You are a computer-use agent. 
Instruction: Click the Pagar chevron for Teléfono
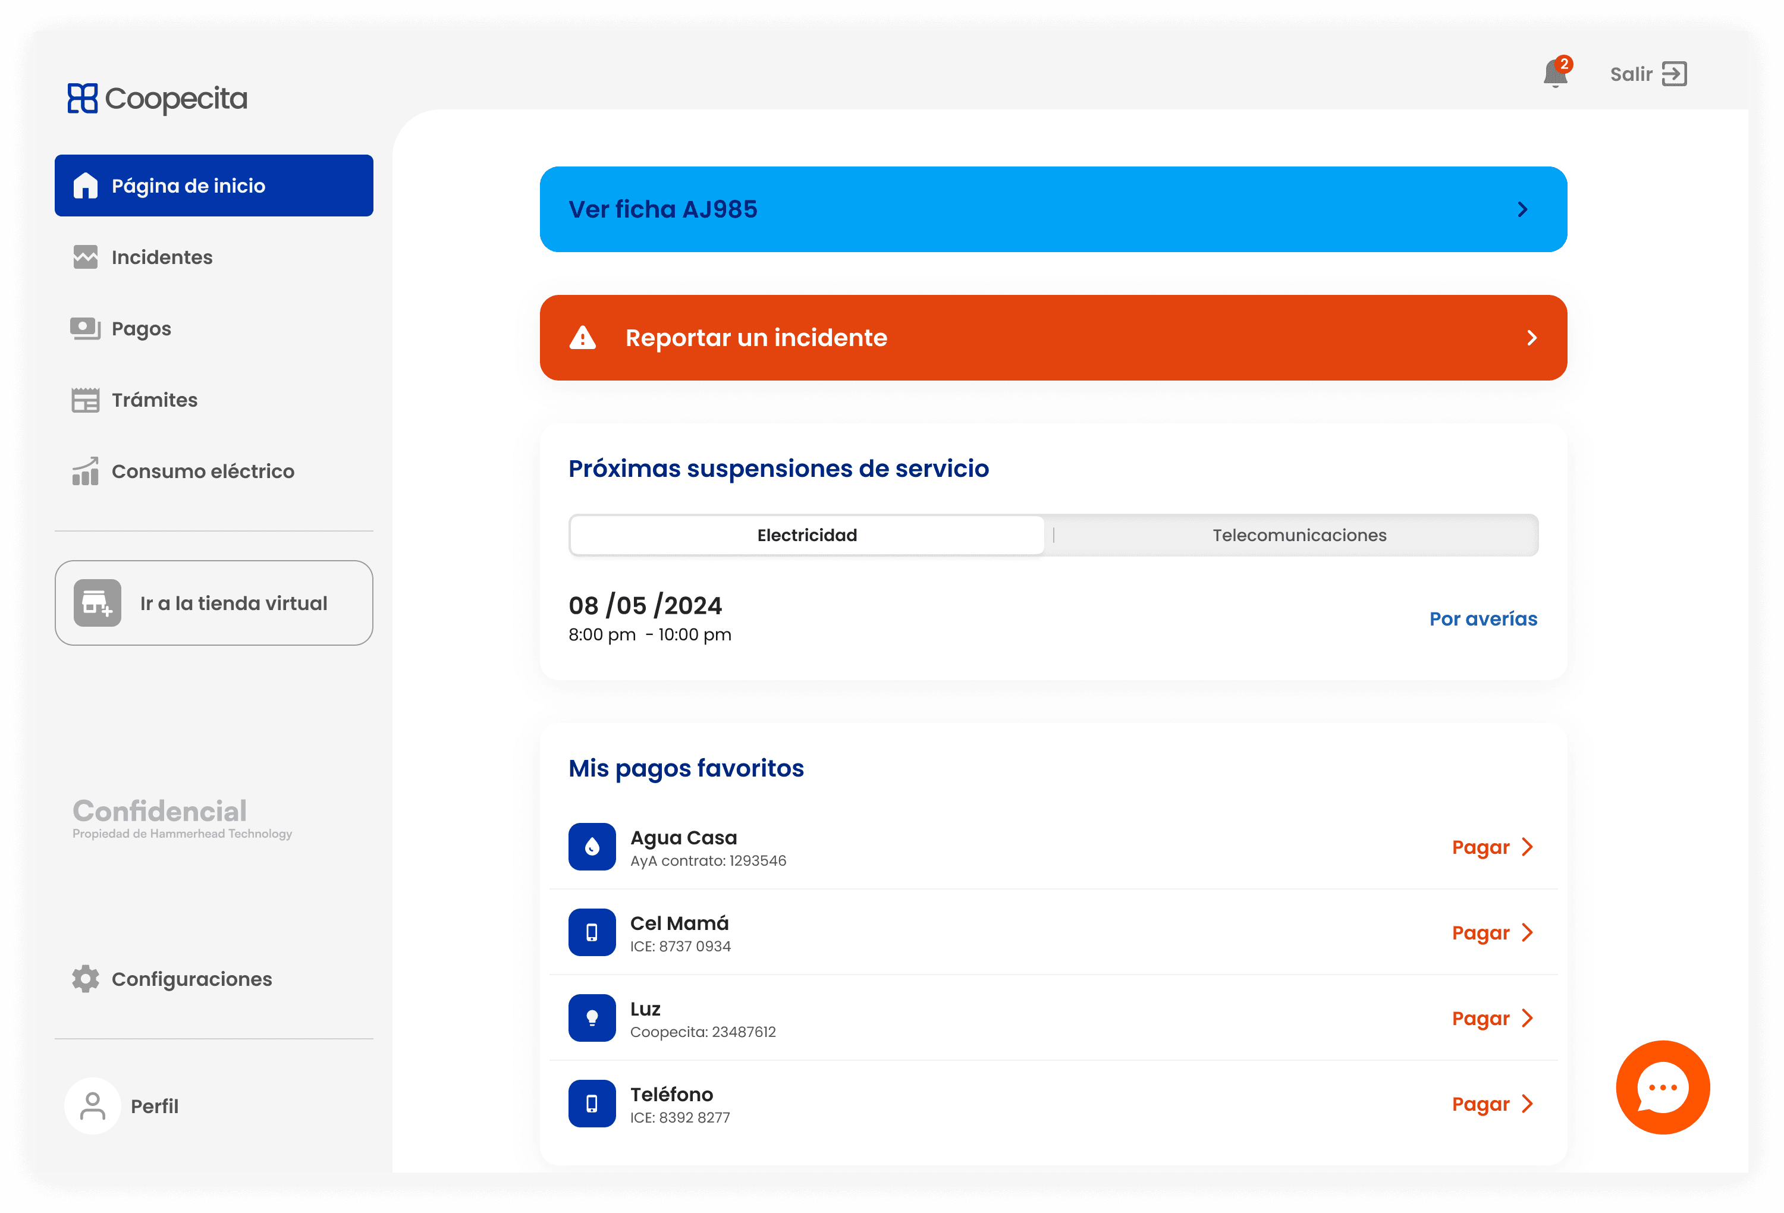(1528, 1104)
